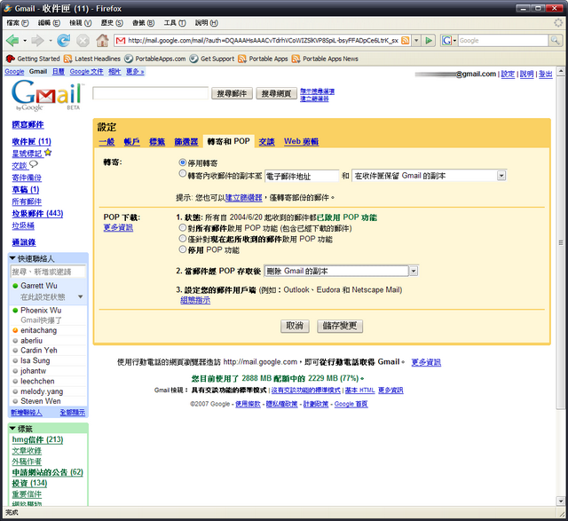Open the Firefox menu marked (E)
Screen dimensions: 568x521
(x=49, y=23)
